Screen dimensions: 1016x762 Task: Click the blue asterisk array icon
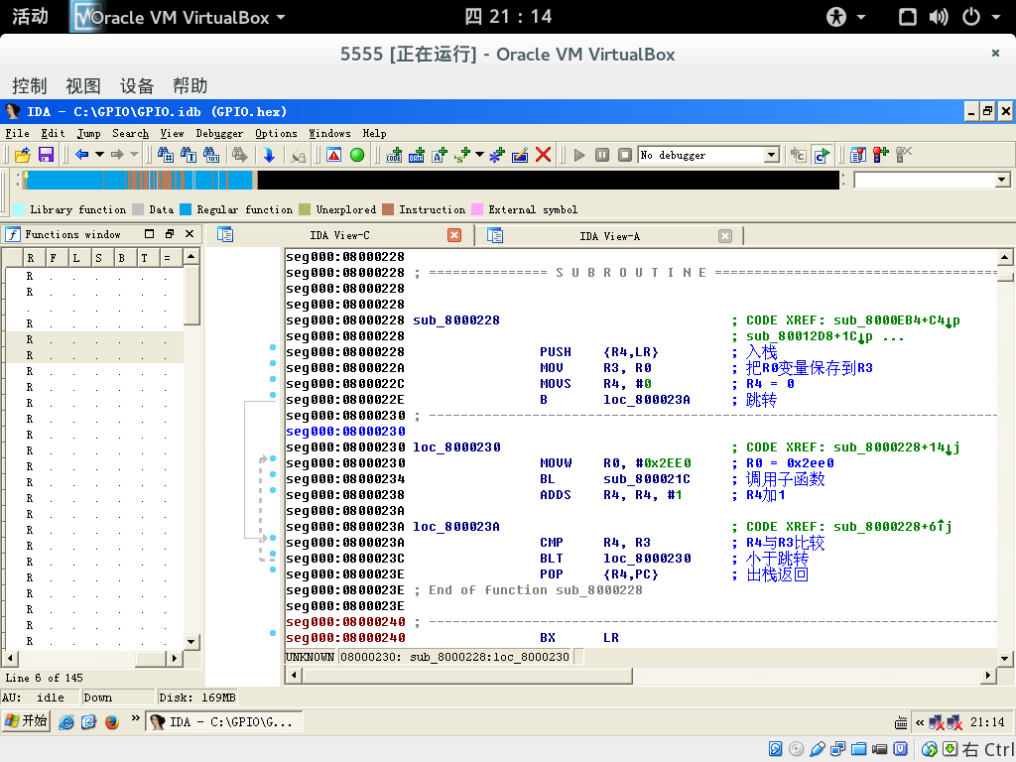(497, 155)
